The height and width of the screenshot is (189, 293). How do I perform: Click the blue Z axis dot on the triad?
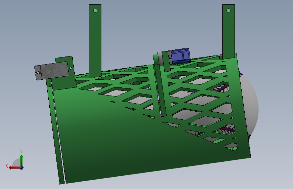pyautogui.click(x=22, y=168)
